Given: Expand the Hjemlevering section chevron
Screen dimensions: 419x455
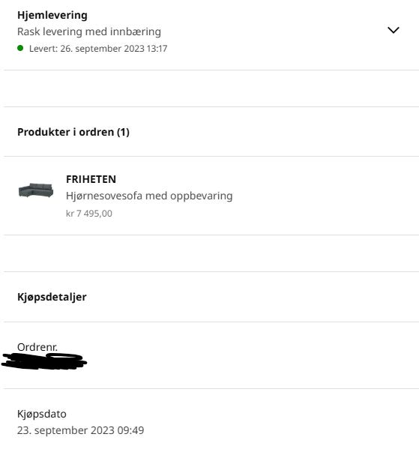Looking at the screenshot, I should [x=394, y=30].
